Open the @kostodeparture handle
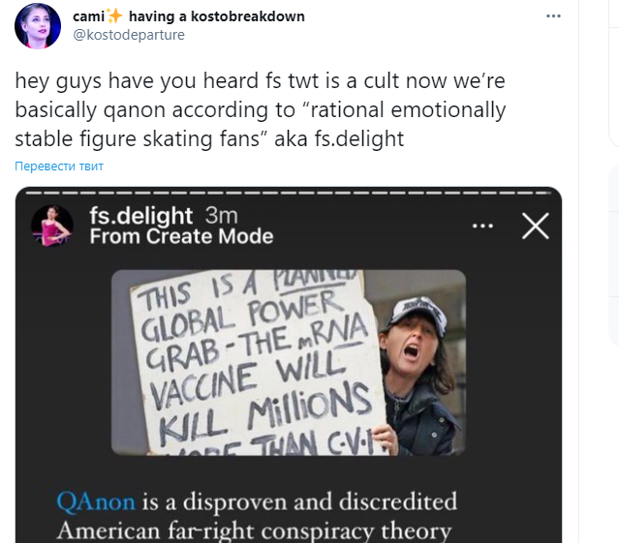This screenshot has width=619, height=543. pyautogui.click(x=129, y=35)
